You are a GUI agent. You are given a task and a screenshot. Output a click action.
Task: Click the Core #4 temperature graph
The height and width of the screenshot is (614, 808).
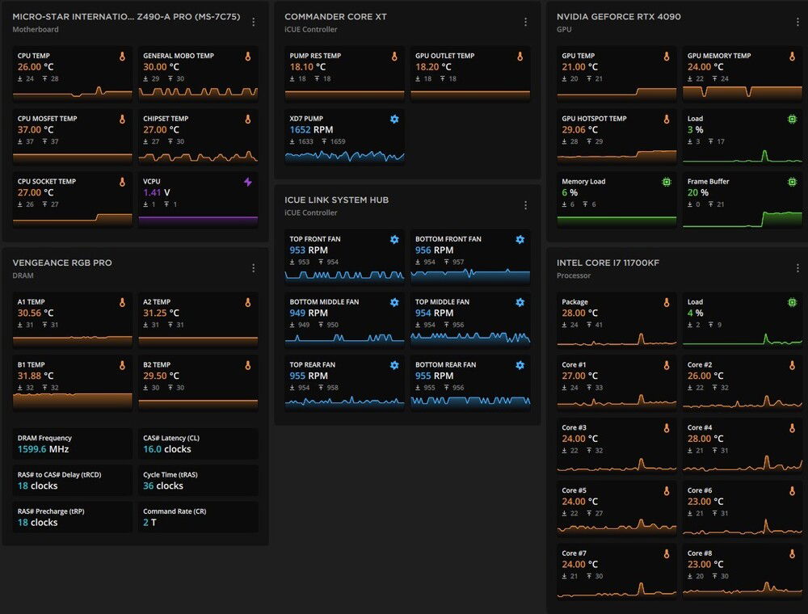pyautogui.click(x=743, y=464)
